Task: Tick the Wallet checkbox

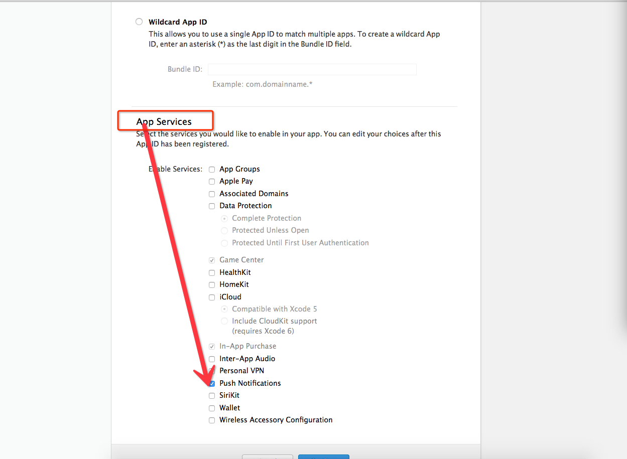Action: 212,408
